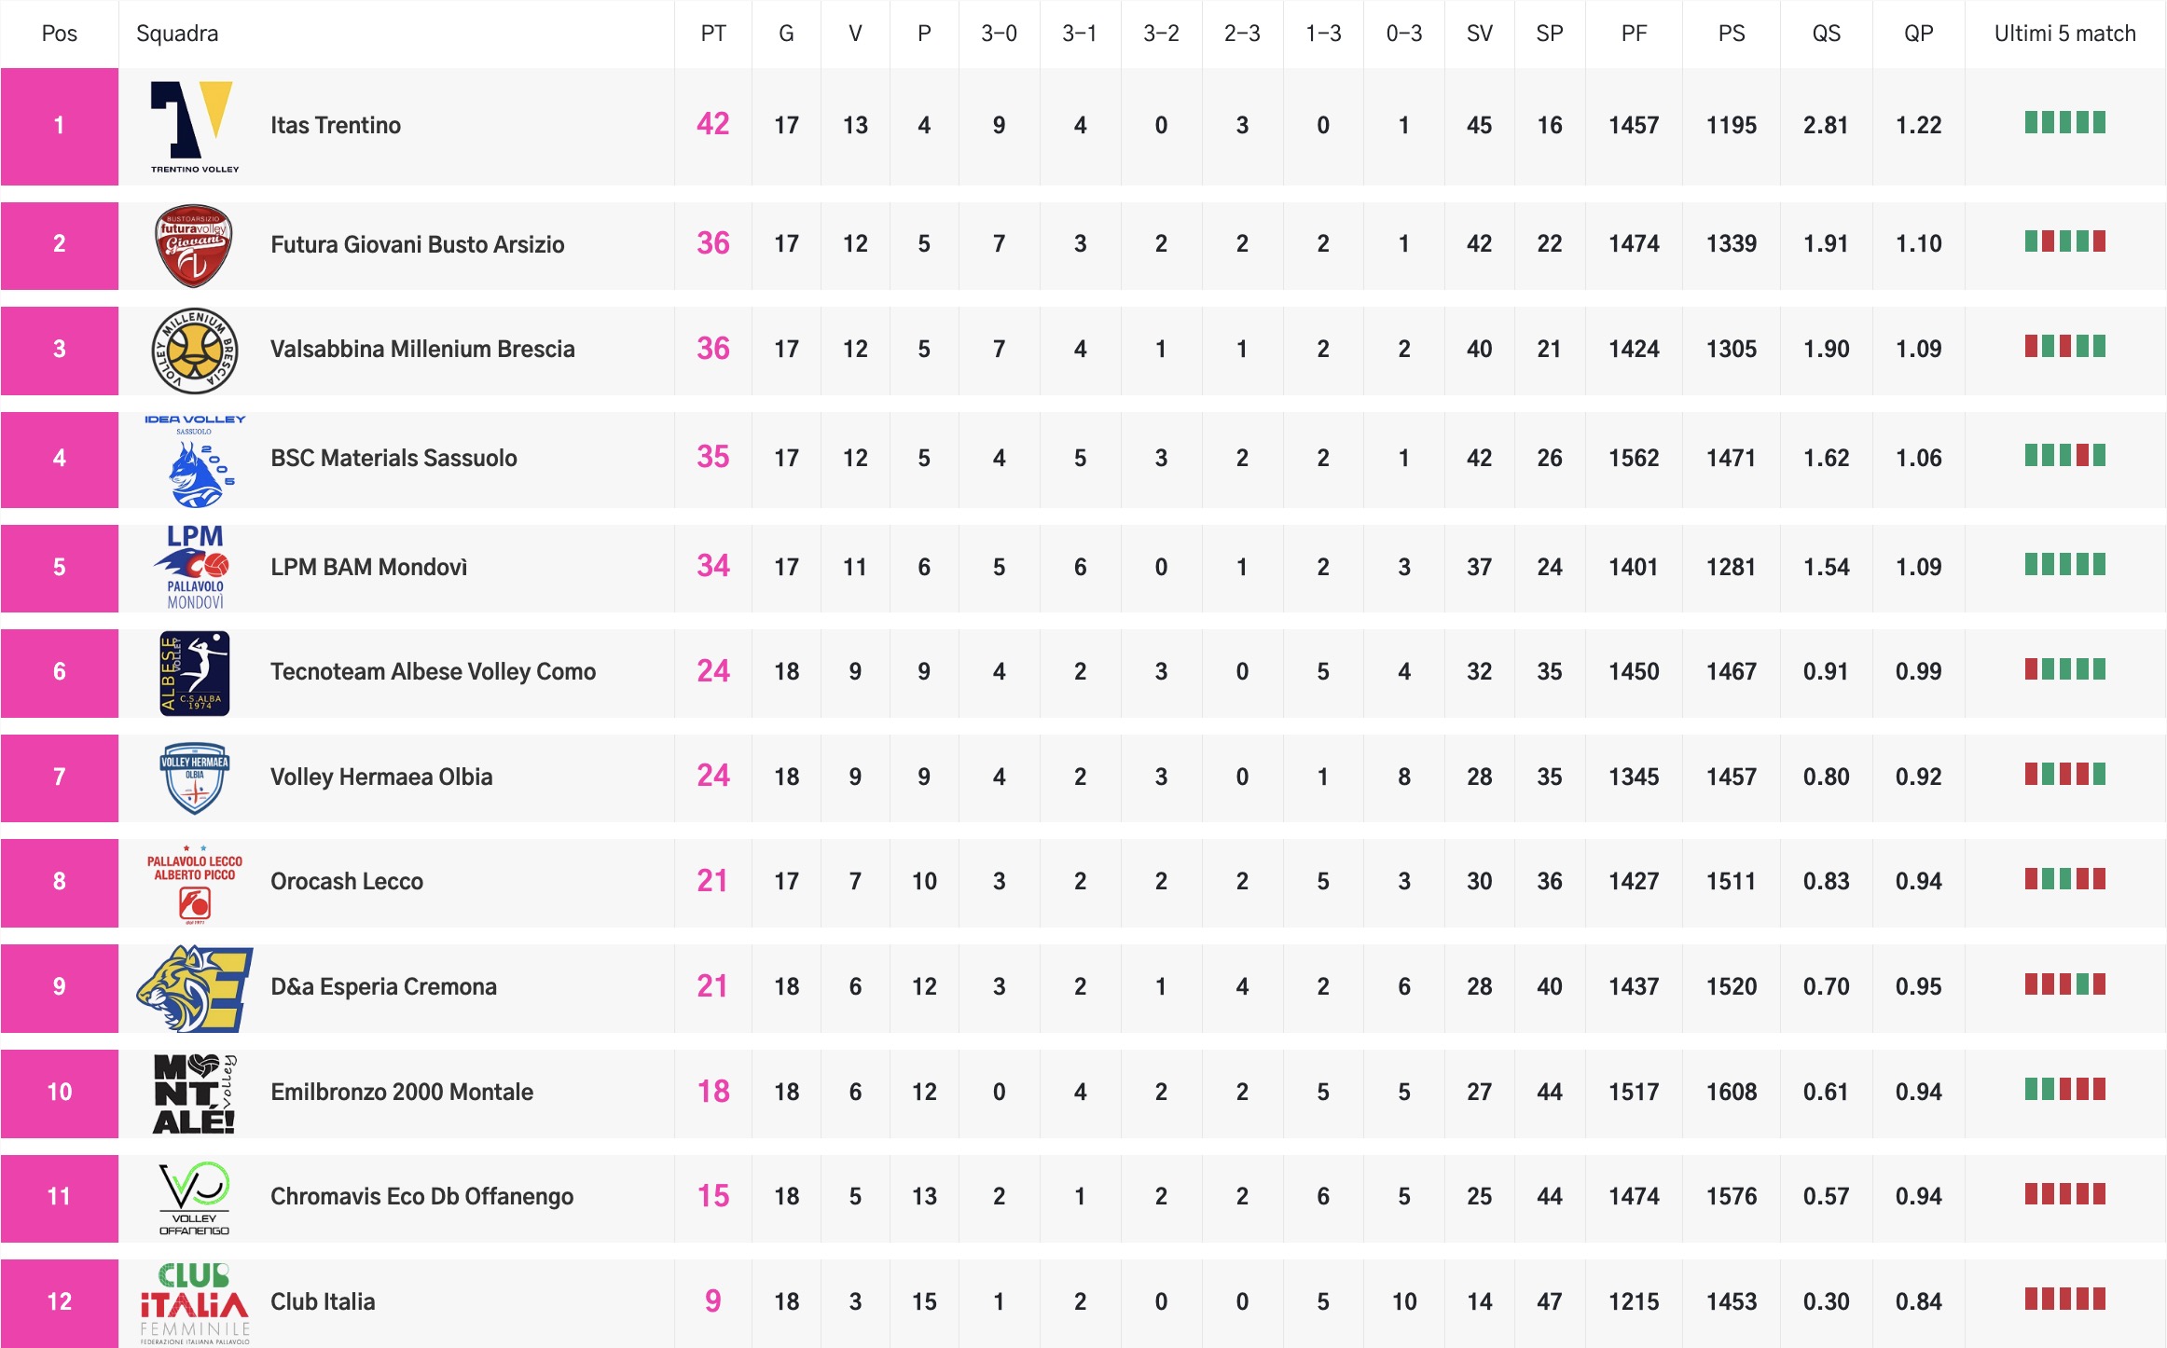Select the Valsabbina Millenium Brescia crest

coord(194,351)
